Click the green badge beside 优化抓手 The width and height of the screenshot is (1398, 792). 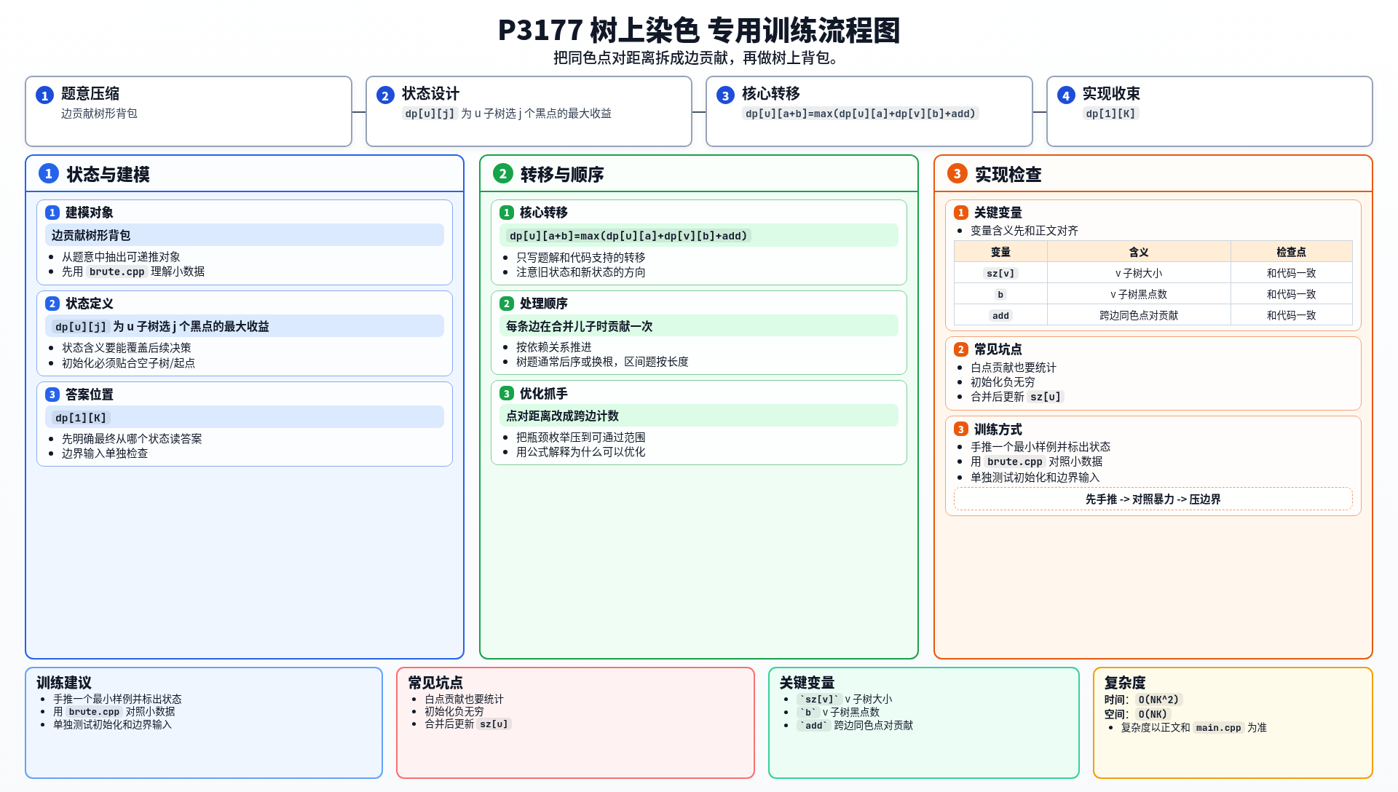coord(507,394)
